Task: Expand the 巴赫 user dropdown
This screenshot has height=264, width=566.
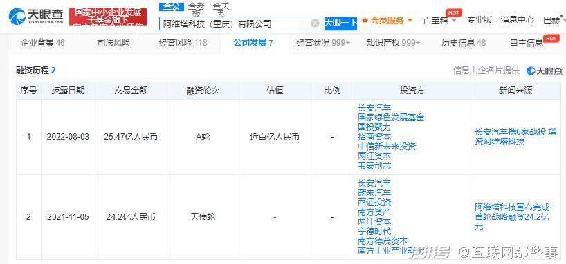Action: click(x=564, y=21)
